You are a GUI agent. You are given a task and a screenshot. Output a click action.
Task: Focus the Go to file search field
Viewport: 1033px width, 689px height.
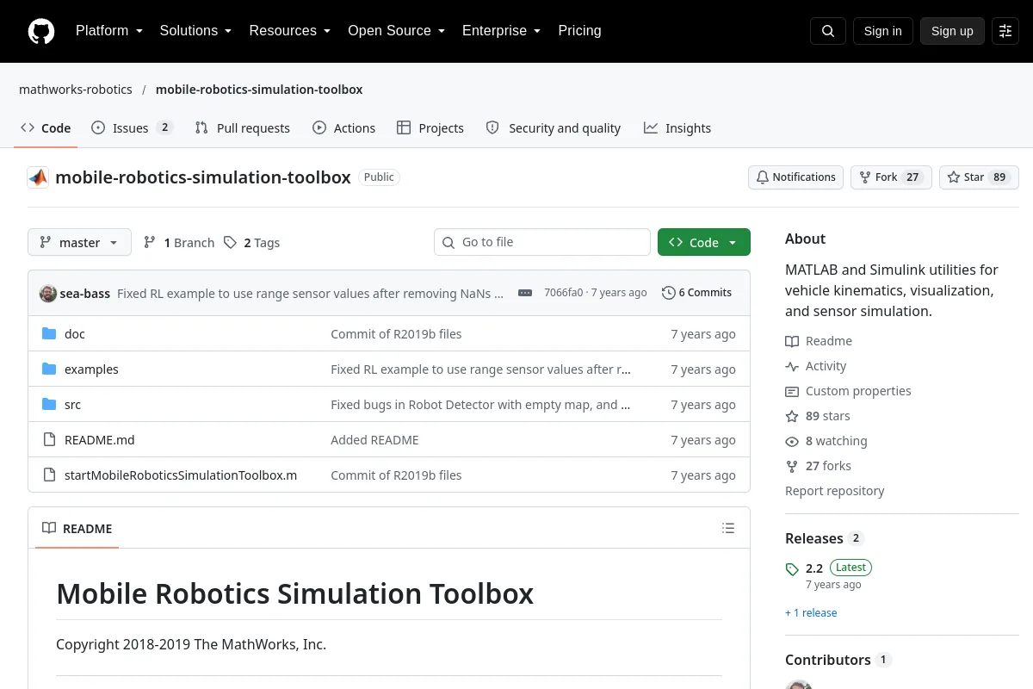coord(542,242)
